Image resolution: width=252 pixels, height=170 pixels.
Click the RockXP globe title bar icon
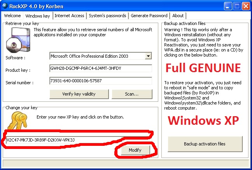(x=5, y=6)
